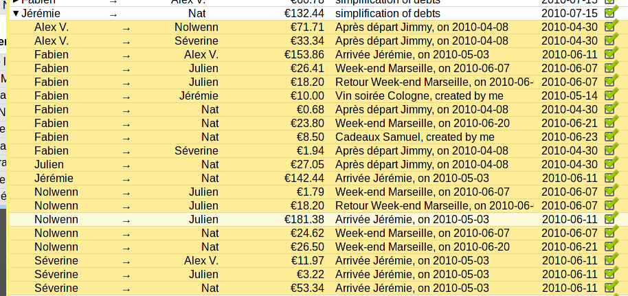Select the Fabien to Nat €0.68 row
The height and width of the screenshot is (296, 628).
318,109
